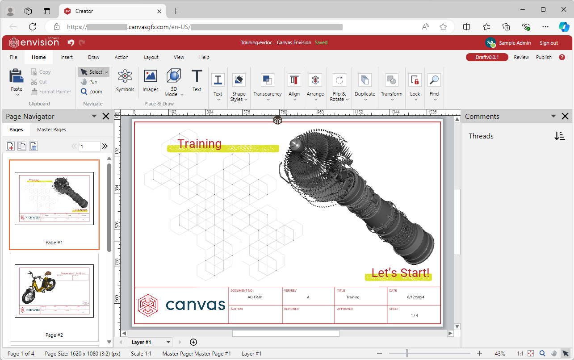This screenshot has width=574, height=360.
Task: Select the large Text tool icon
Action: pyautogui.click(x=197, y=76)
